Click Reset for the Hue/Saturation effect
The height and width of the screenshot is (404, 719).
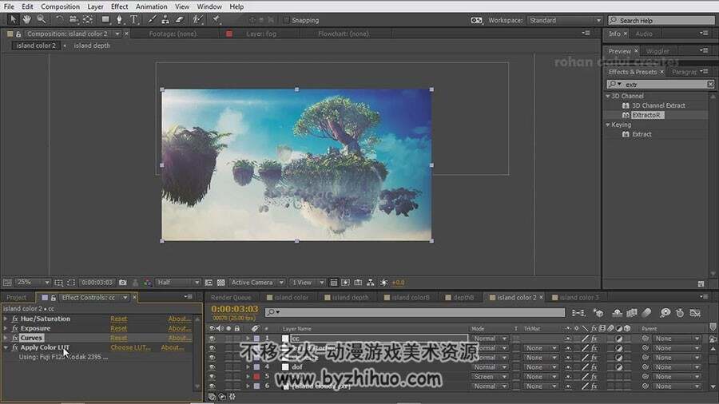[x=119, y=319]
